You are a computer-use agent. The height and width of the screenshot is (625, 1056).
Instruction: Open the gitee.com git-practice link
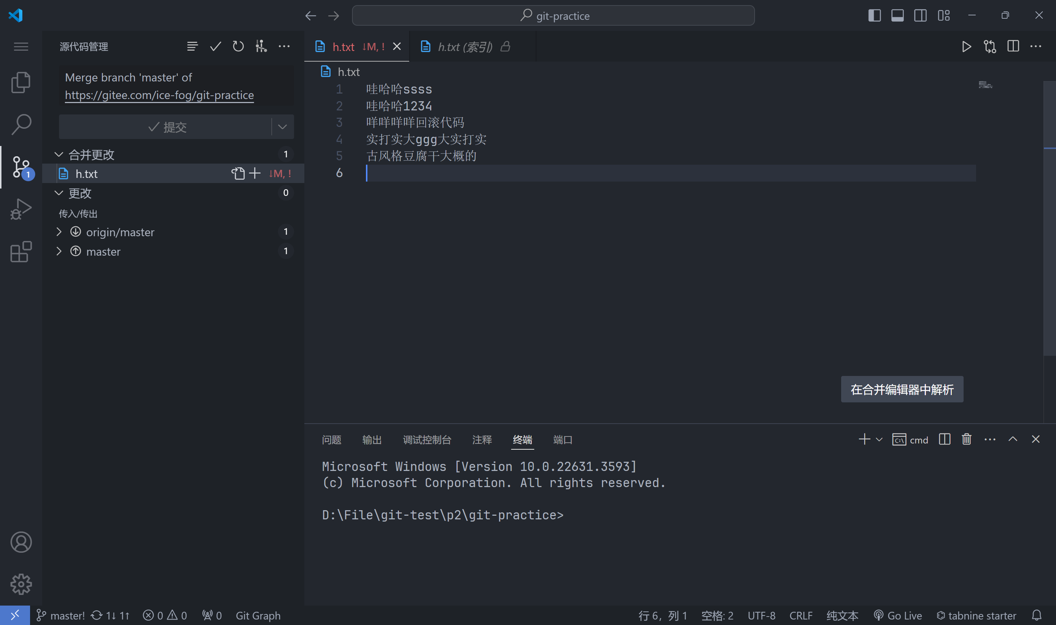pyautogui.click(x=159, y=95)
